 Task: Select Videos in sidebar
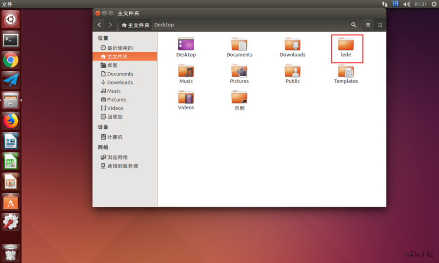coord(125,108)
